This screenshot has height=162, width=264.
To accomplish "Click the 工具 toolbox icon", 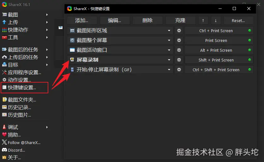I will [x=4, y=37].
